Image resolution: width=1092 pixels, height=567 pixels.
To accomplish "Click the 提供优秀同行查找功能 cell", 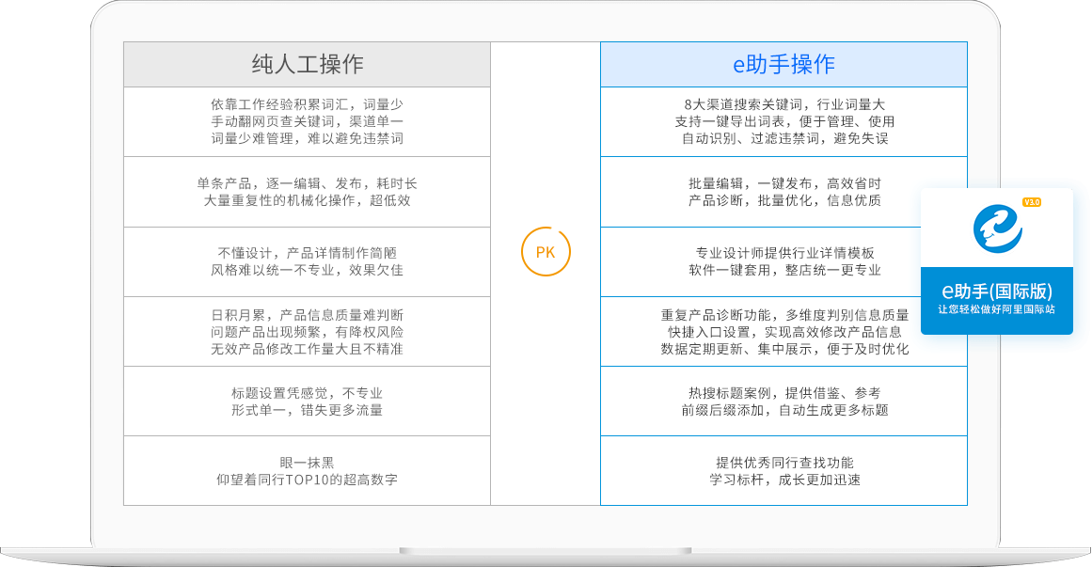I will (x=783, y=471).
